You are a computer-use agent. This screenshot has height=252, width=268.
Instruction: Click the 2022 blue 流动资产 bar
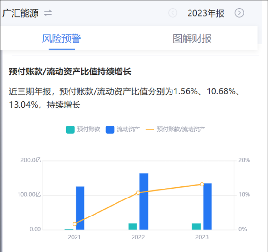[144, 201]
